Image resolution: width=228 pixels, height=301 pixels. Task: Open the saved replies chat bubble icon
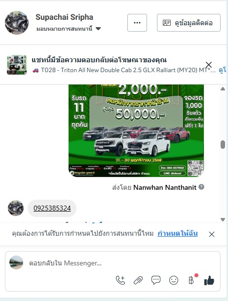pos(156,280)
